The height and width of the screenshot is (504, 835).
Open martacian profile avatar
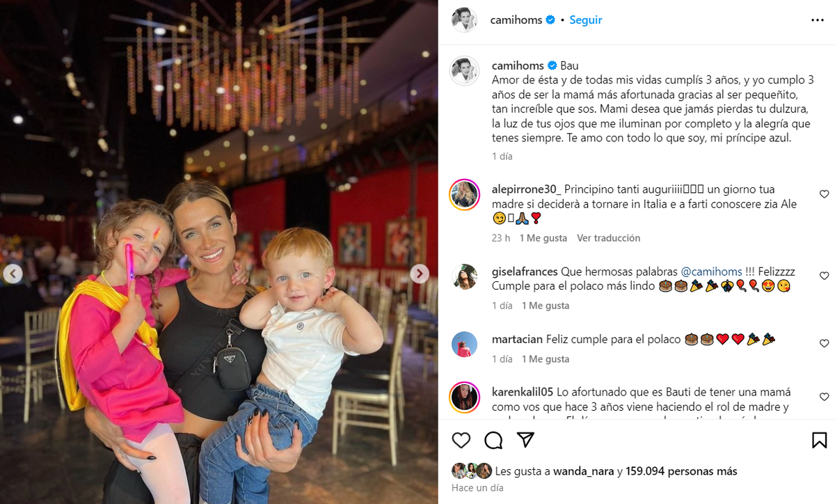pyautogui.click(x=464, y=345)
